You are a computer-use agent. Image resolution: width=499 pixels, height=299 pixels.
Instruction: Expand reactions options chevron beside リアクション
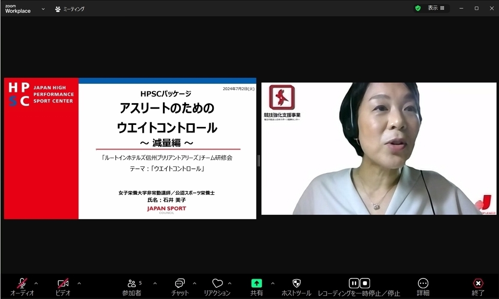tap(230, 284)
